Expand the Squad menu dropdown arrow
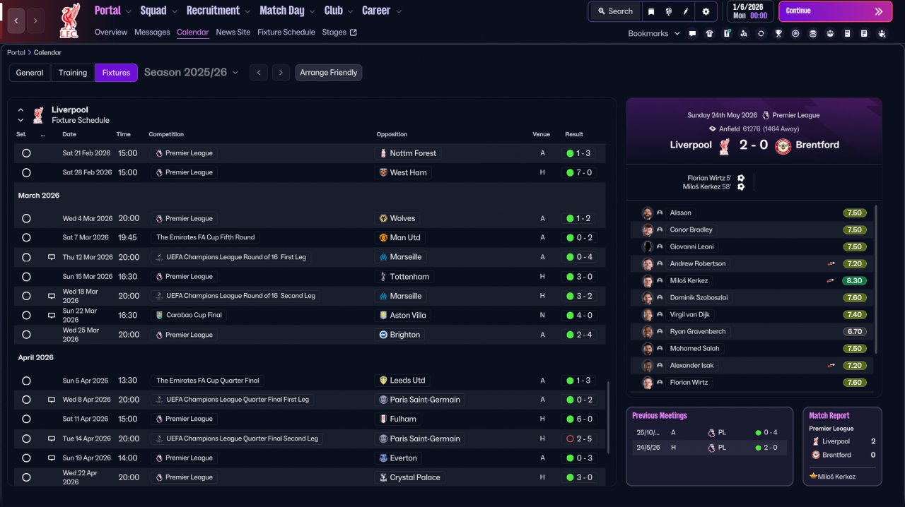905x507 pixels. point(174,11)
